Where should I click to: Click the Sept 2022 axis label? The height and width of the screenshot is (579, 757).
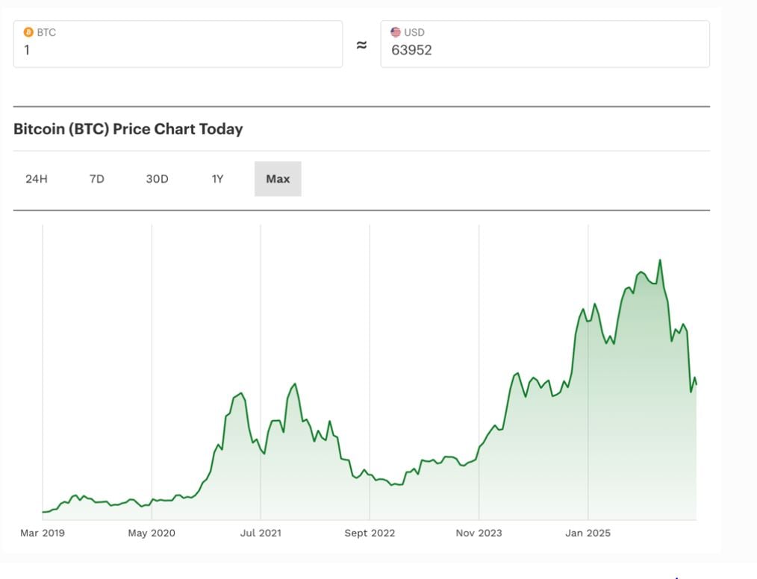point(370,533)
